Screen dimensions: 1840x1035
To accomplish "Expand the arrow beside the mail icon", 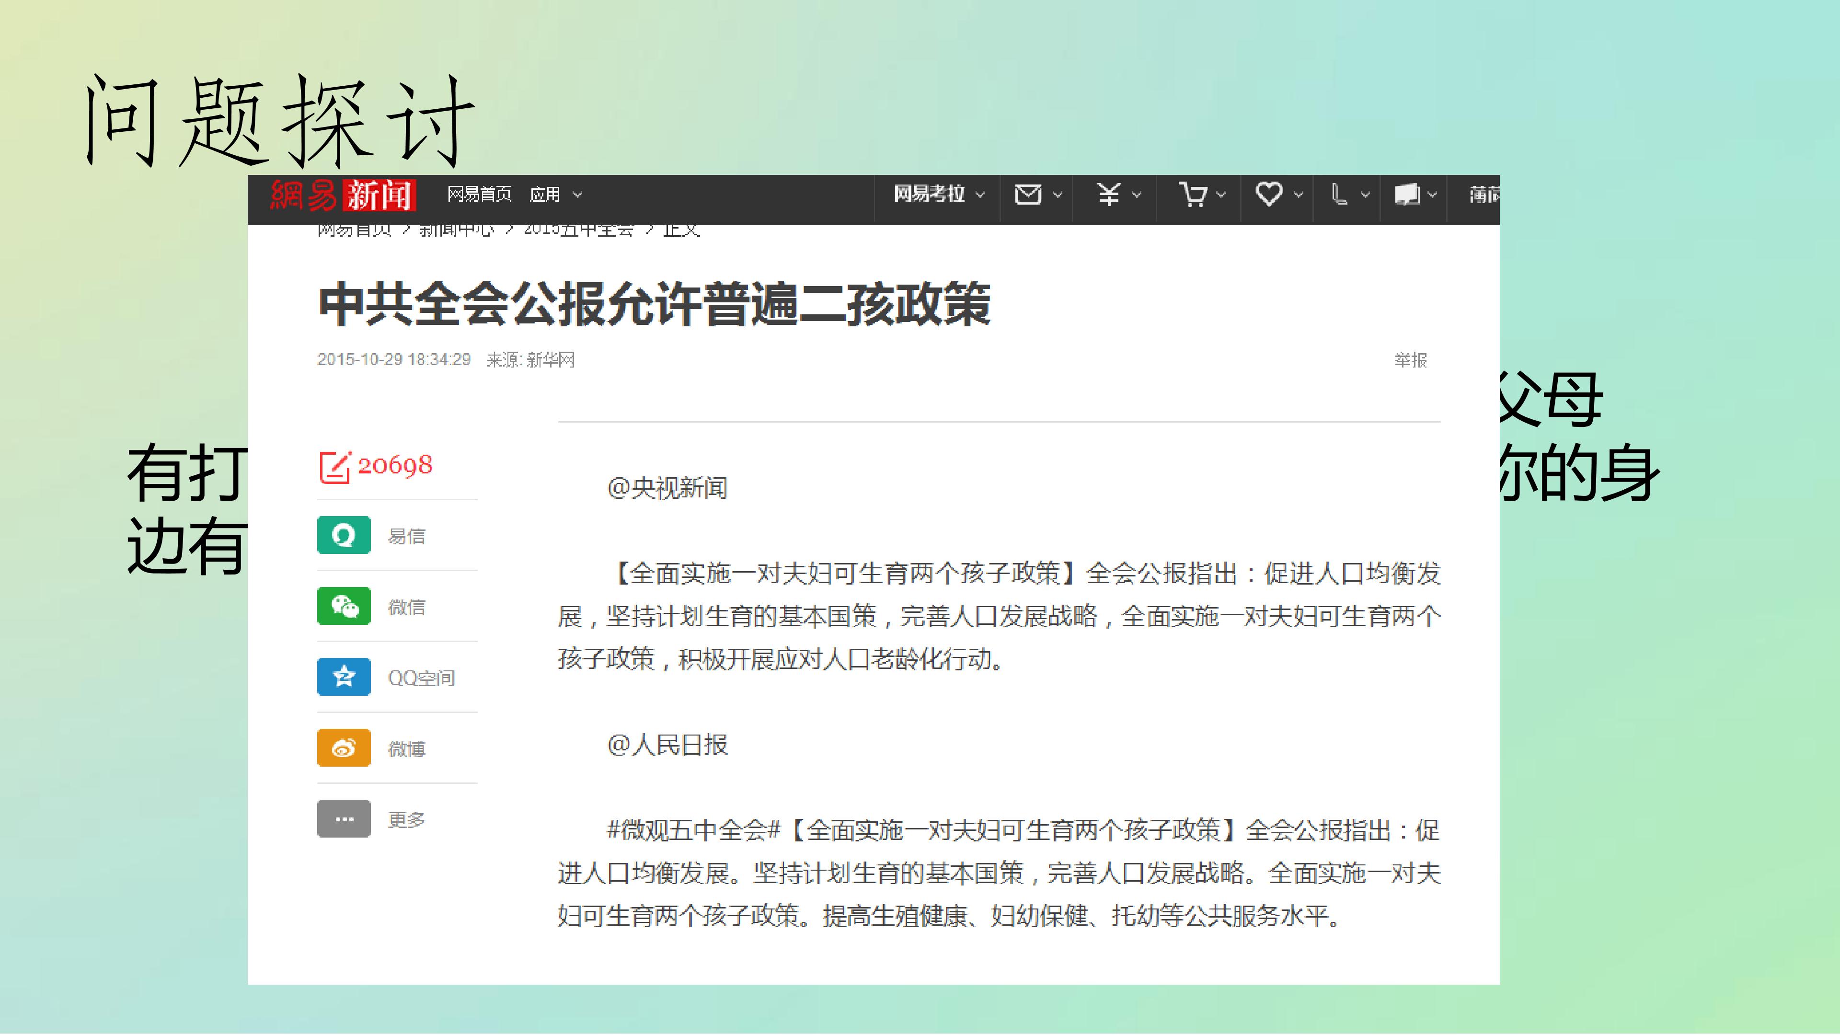I will [1058, 195].
